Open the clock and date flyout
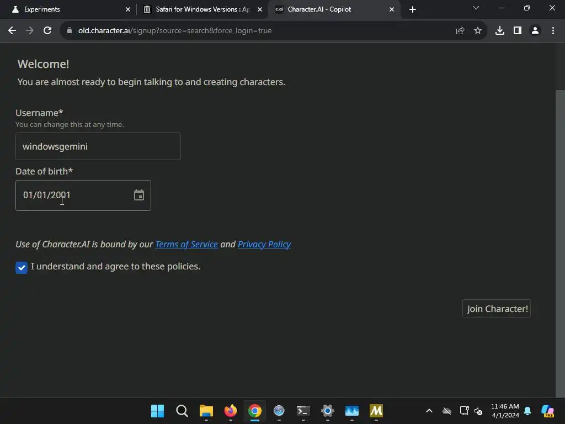565x424 pixels. (x=505, y=411)
